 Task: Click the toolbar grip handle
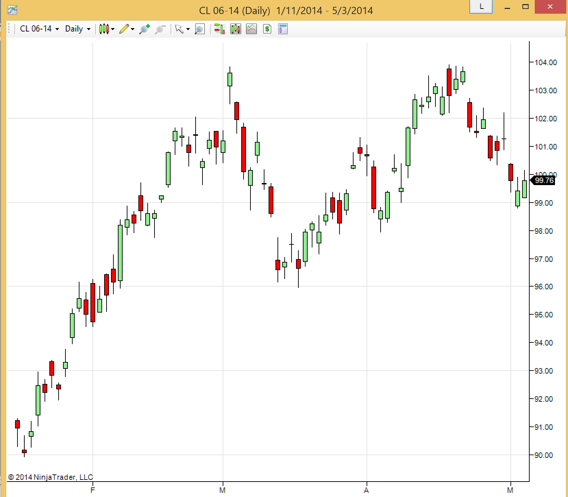click(9, 29)
